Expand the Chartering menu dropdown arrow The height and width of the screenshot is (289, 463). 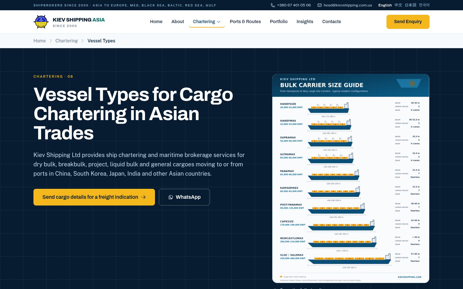(219, 22)
